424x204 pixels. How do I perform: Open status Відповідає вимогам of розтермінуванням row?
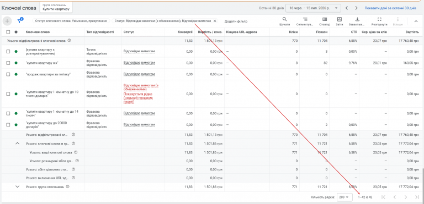139,51
